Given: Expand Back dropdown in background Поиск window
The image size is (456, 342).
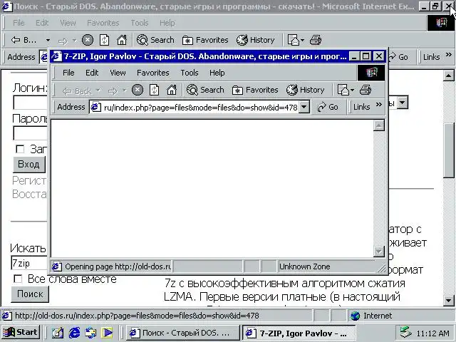Looking at the screenshot, I should (48, 40).
